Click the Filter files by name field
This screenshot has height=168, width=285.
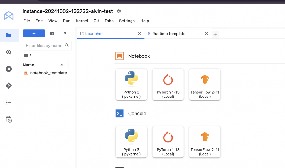coord(47,46)
